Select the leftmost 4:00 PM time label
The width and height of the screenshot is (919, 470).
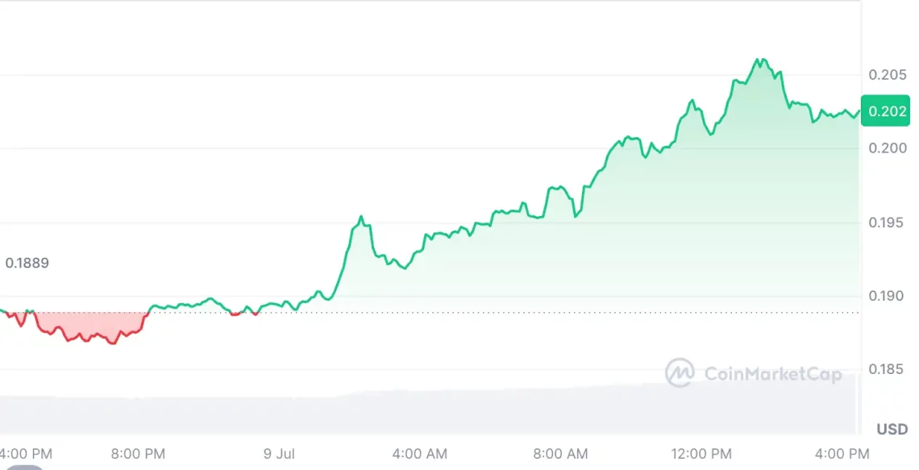tap(27, 454)
